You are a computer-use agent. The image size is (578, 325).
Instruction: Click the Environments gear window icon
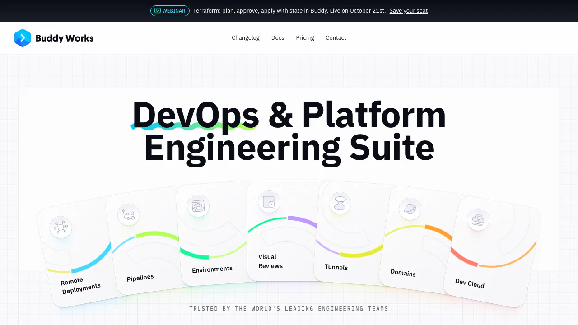(198, 206)
